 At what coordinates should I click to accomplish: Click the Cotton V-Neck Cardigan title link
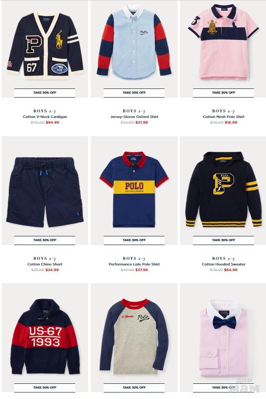click(45, 117)
